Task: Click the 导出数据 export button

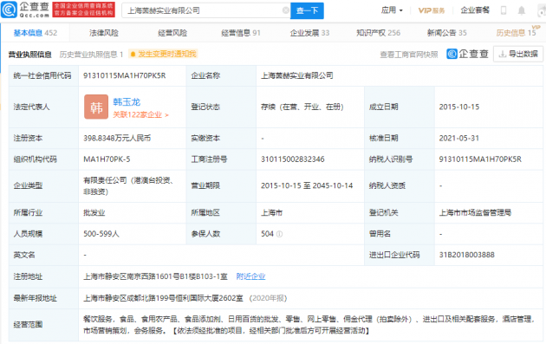Action: tap(518, 54)
